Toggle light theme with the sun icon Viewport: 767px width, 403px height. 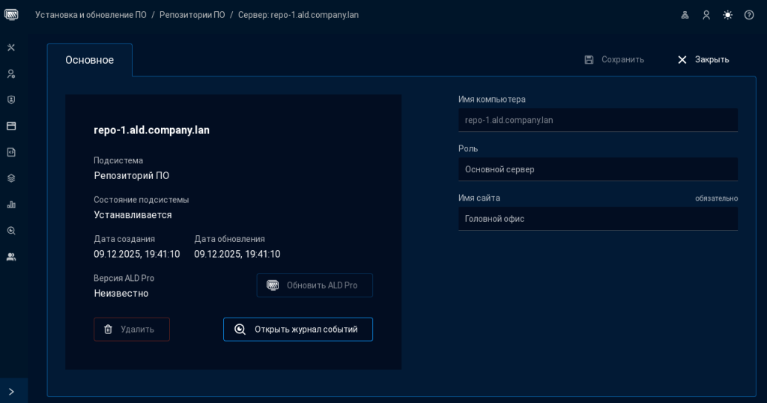727,15
